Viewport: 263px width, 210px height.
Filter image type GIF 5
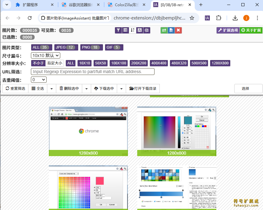point(114,47)
